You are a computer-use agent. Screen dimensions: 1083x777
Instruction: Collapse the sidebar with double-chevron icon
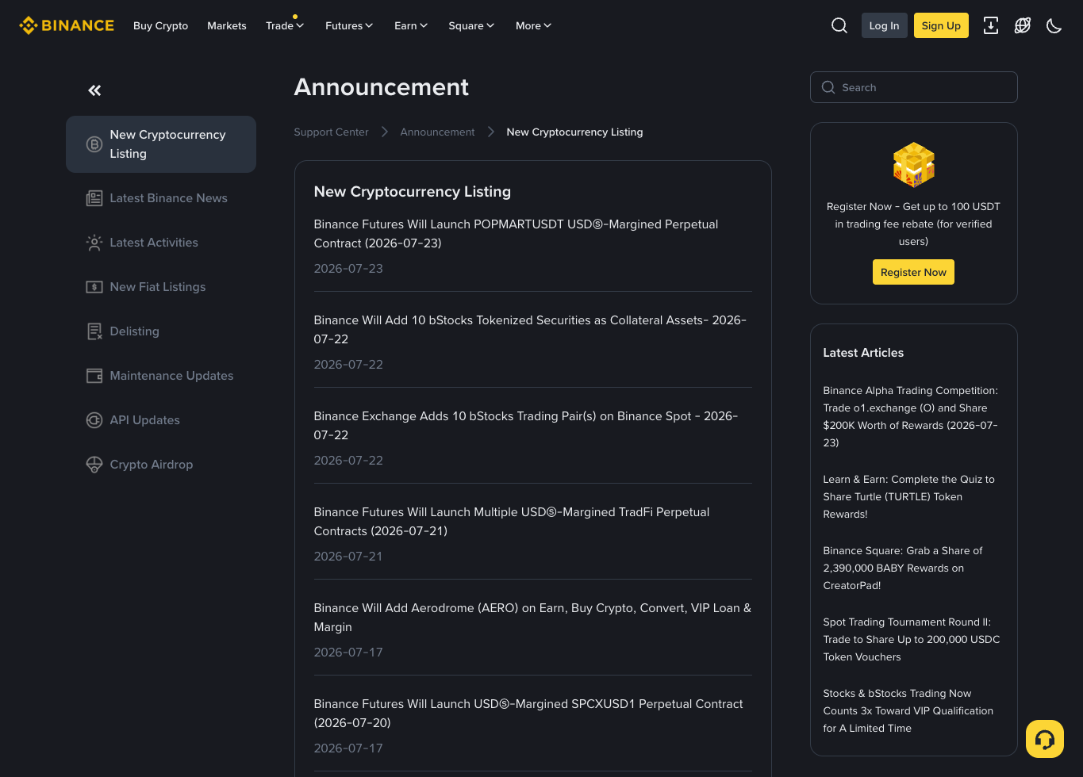[x=94, y=90]
